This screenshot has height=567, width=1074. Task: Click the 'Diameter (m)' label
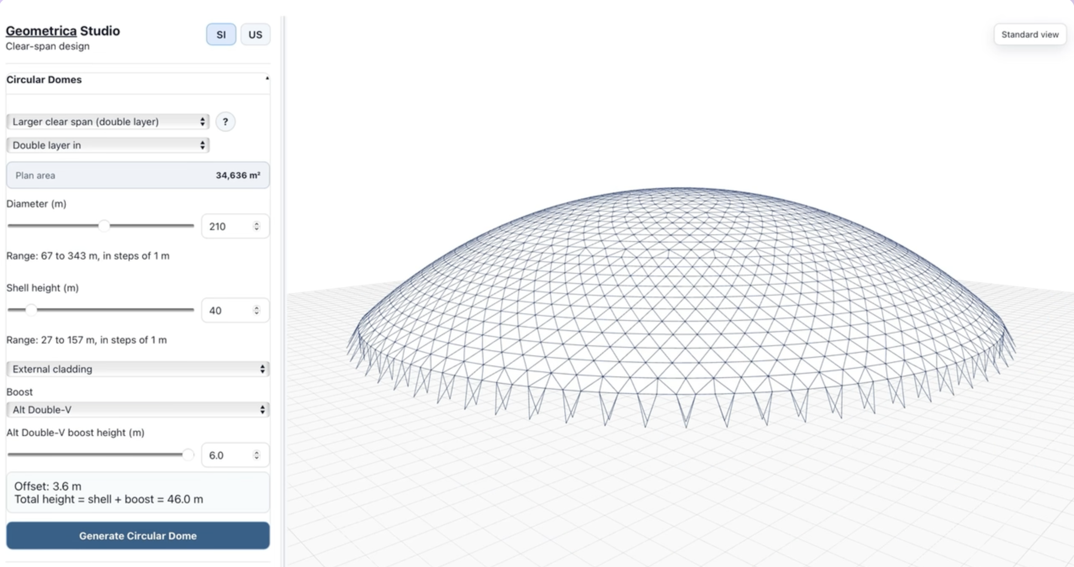tap(37, 204)
